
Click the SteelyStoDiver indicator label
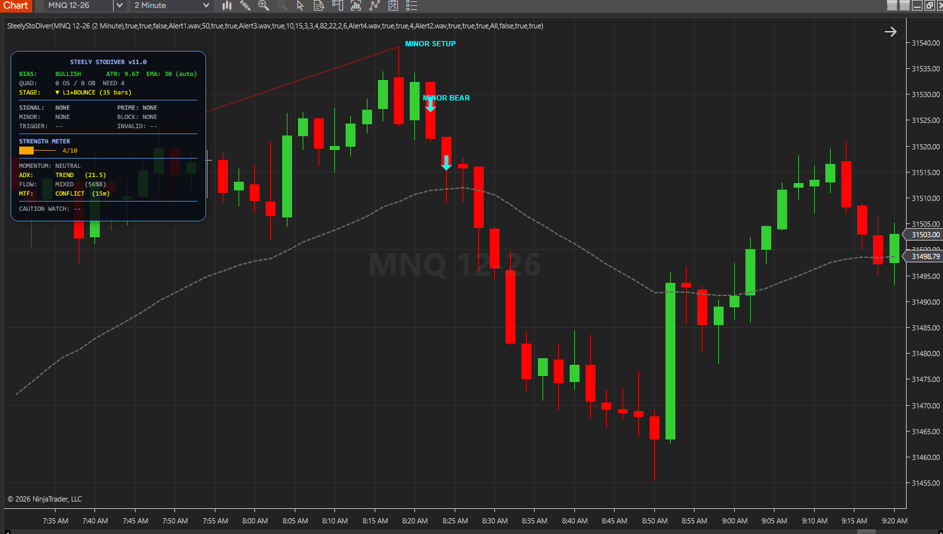[x=275, y=26]
